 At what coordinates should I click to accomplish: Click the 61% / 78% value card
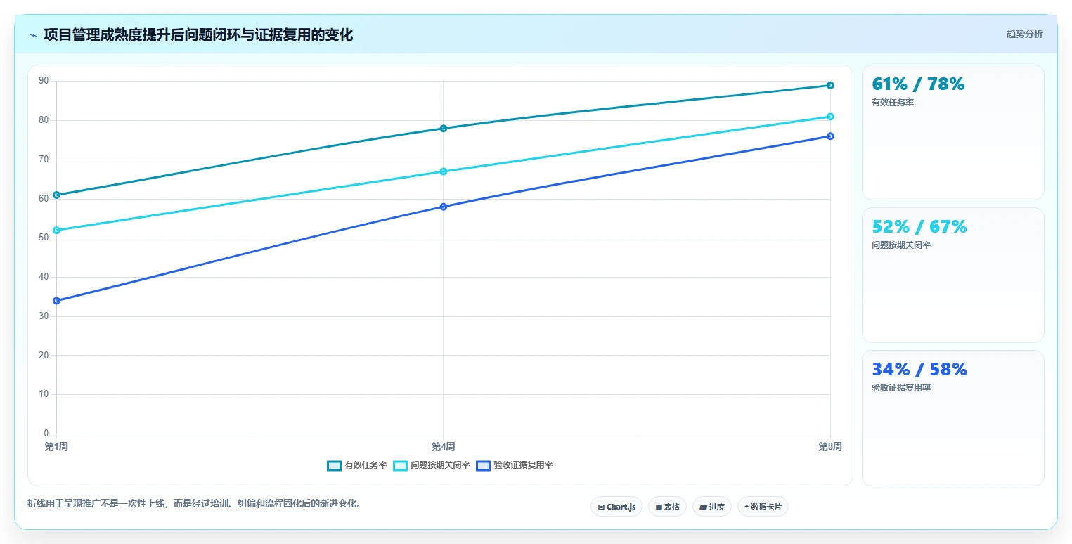pos(953,133)
